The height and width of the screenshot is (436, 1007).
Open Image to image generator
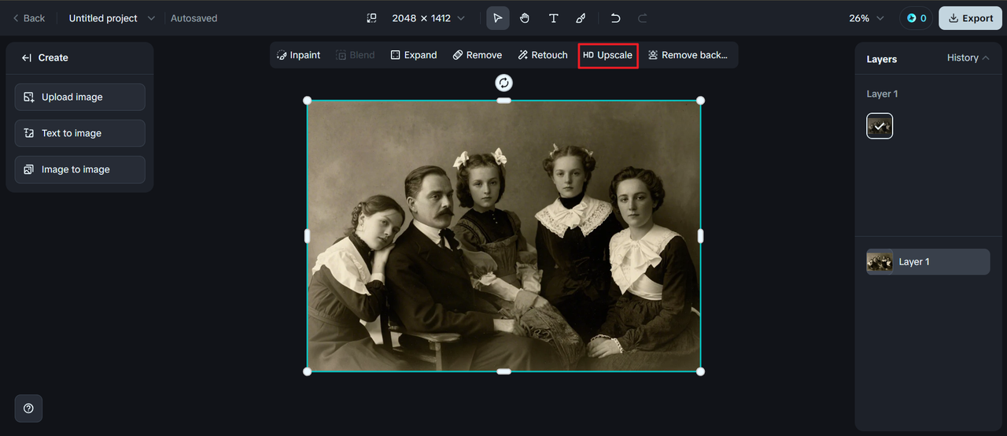[x=80, y=169]
